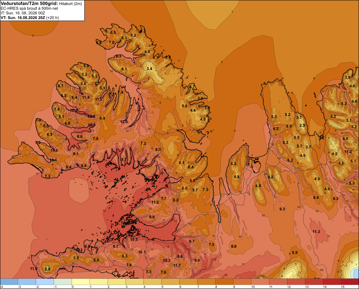This screenshot has height=289, width=359.
Task: Select the 2.8 temperature label on the peninsula
Action: click(47, 269)
